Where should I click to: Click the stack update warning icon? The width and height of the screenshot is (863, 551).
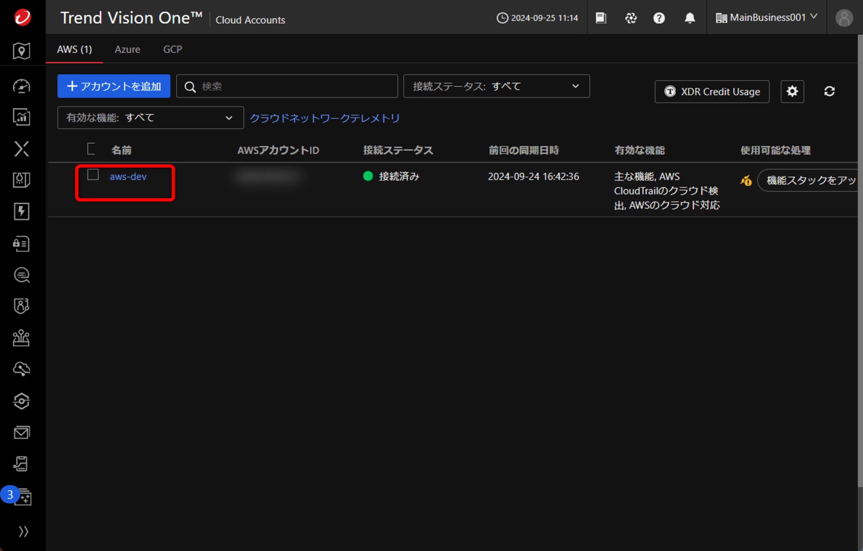[x=746, y=180]
